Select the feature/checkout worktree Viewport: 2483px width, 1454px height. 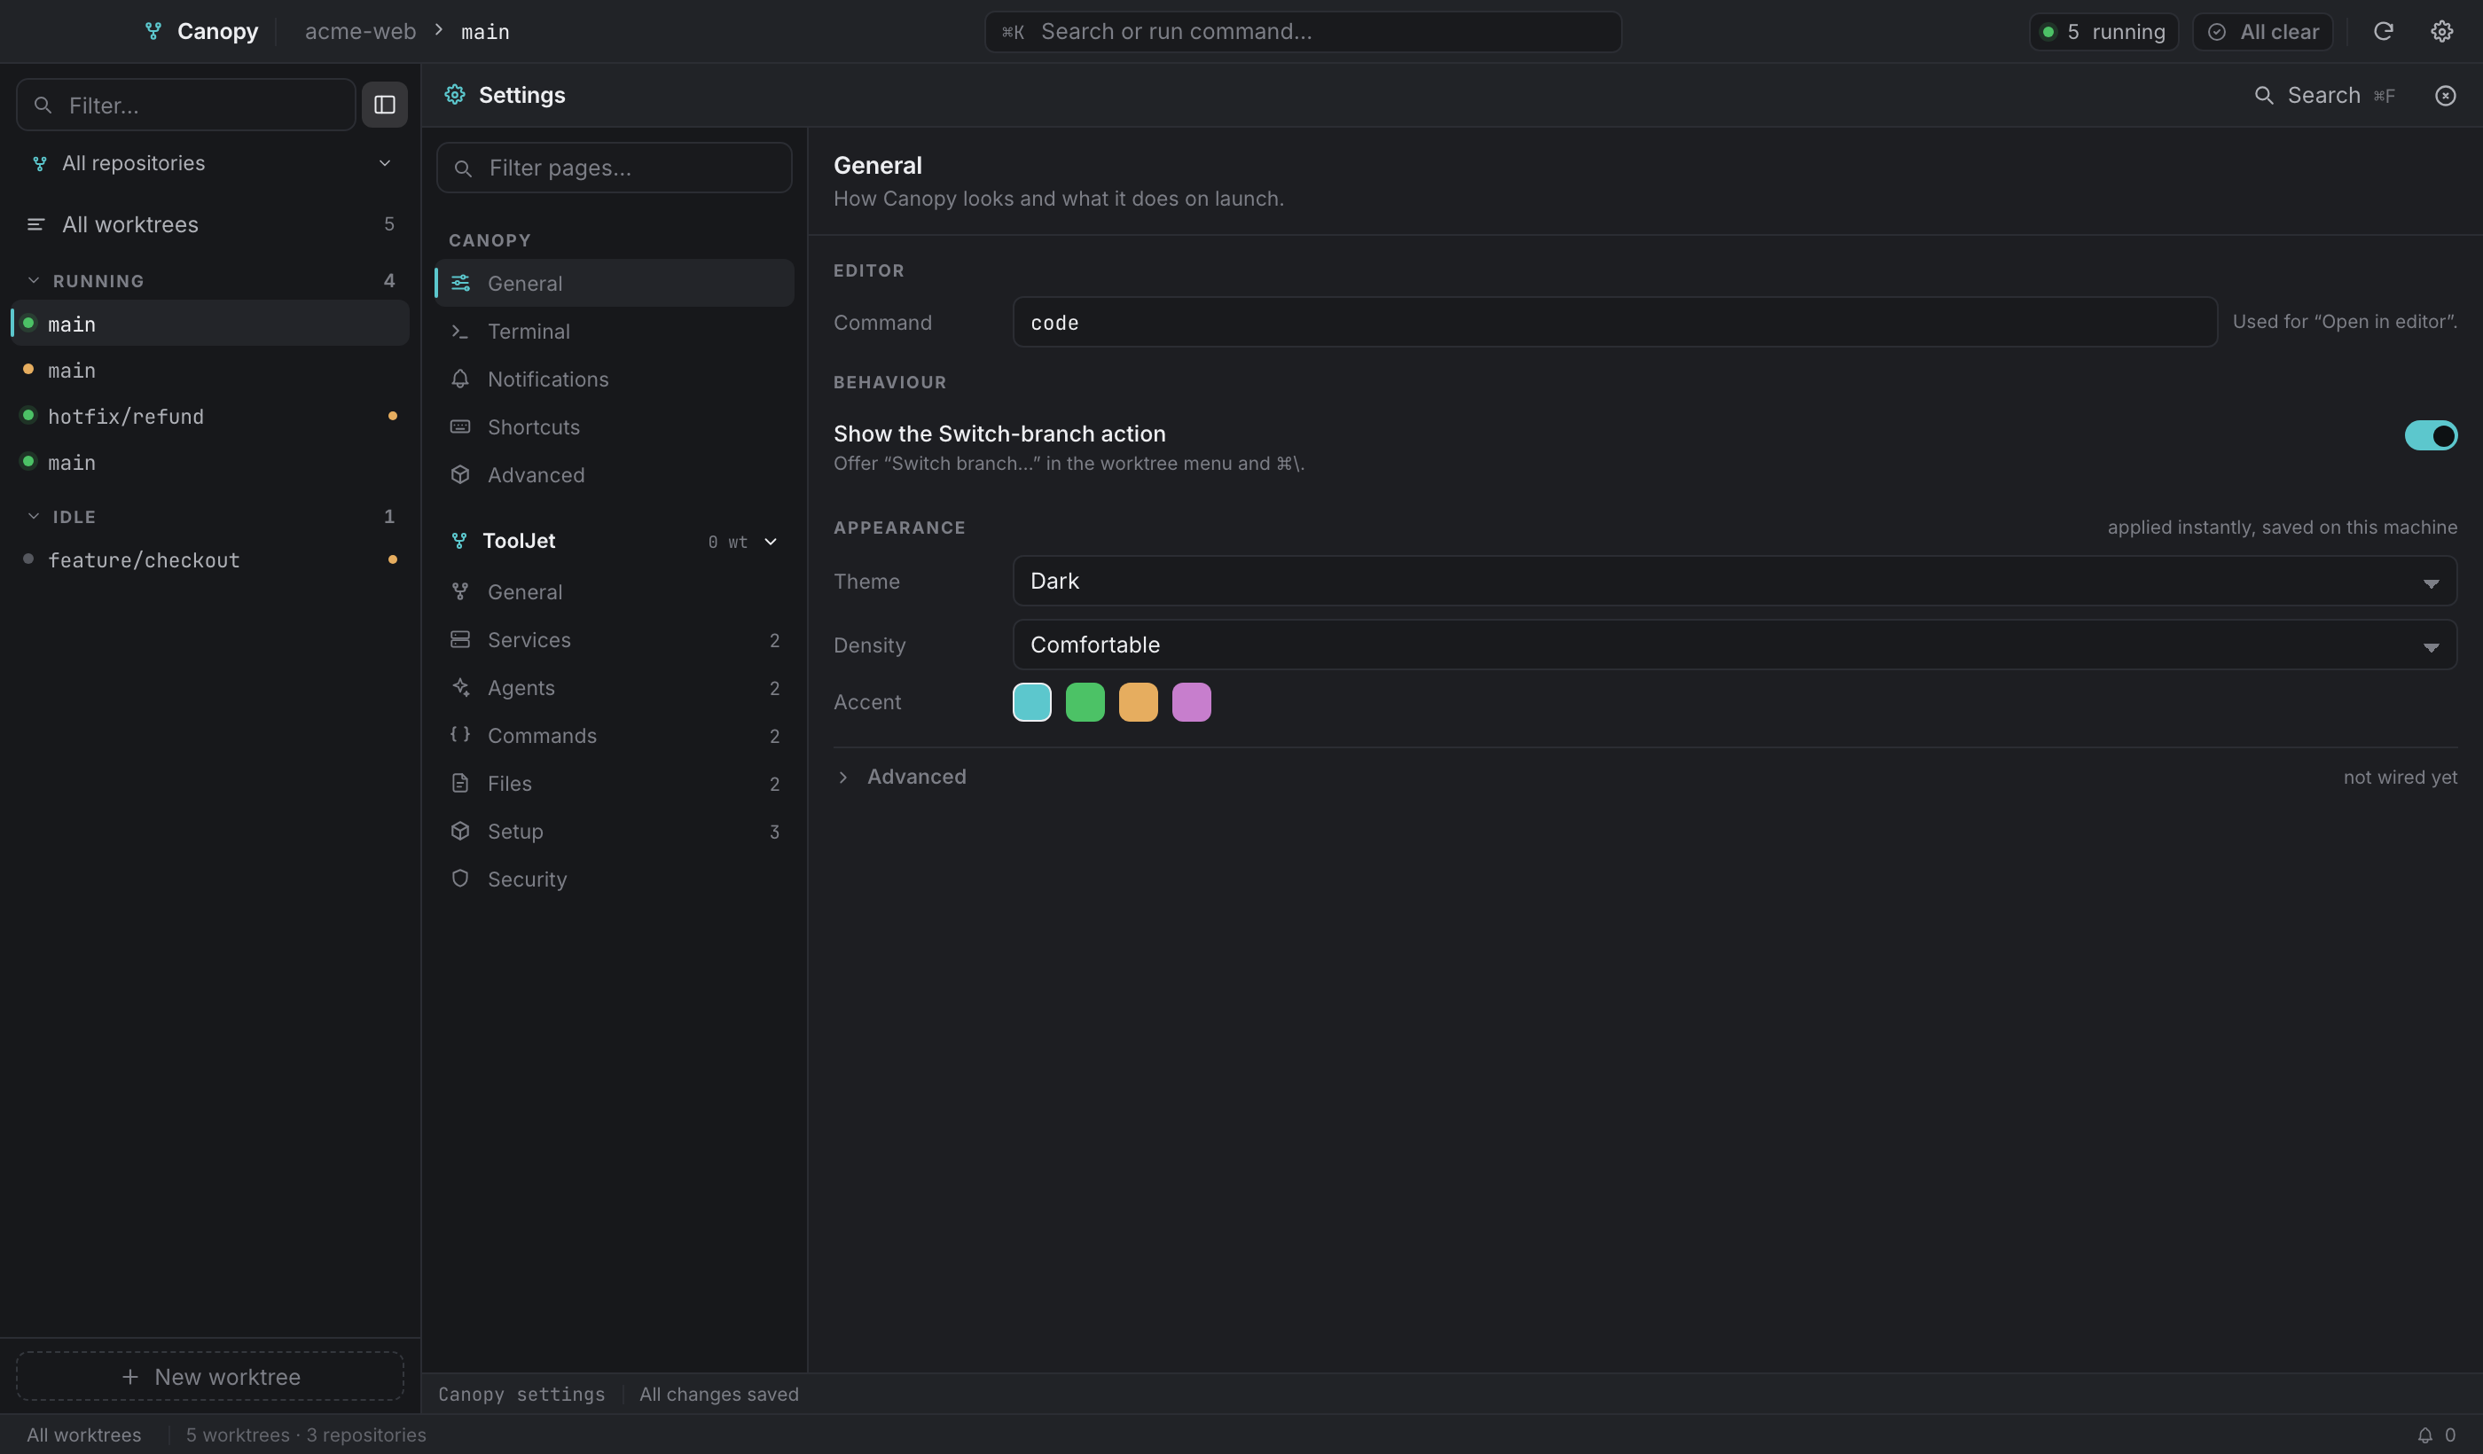pyautogui.click(x=211, y=559)
